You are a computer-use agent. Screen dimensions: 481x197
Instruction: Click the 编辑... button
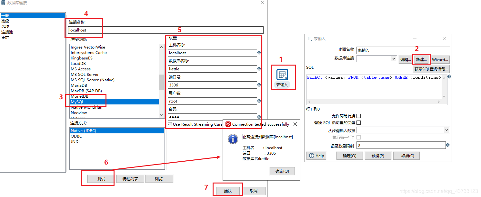pyautogui.click(x=405, y=59)
